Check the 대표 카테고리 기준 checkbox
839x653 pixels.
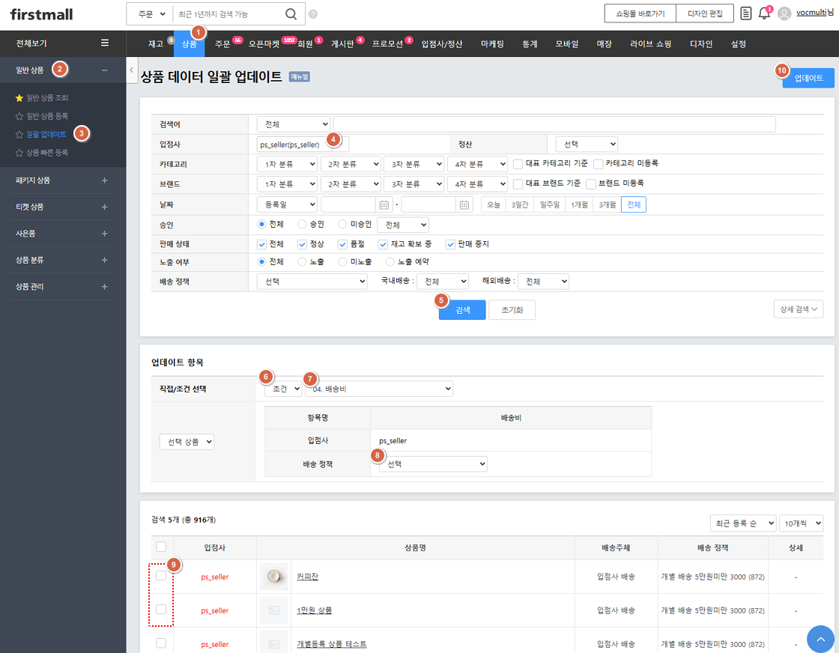(518, 164)
